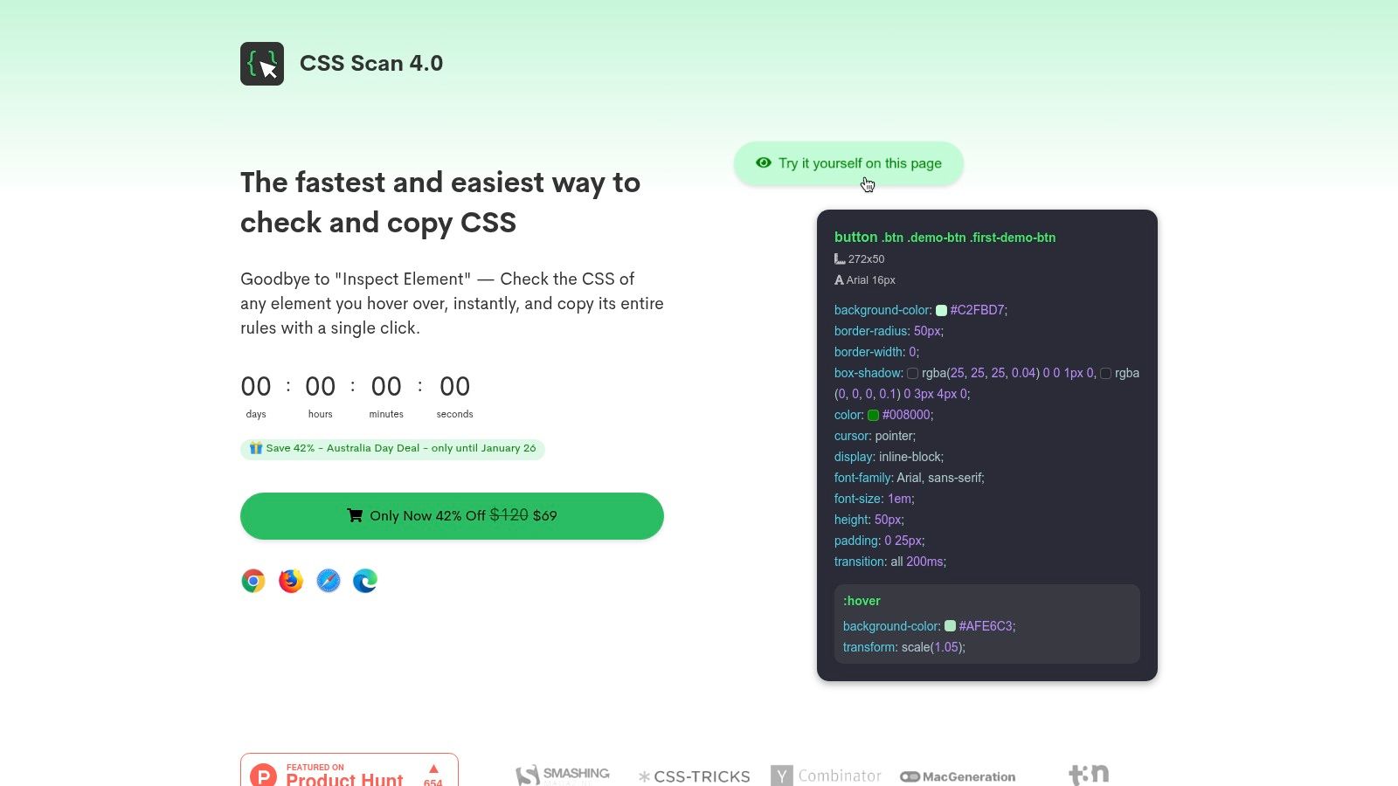Viewport: 1398px width, 786px height.
Task: Click the second box-shadow rgba swatch
Action: click(x=1105, y=373)
